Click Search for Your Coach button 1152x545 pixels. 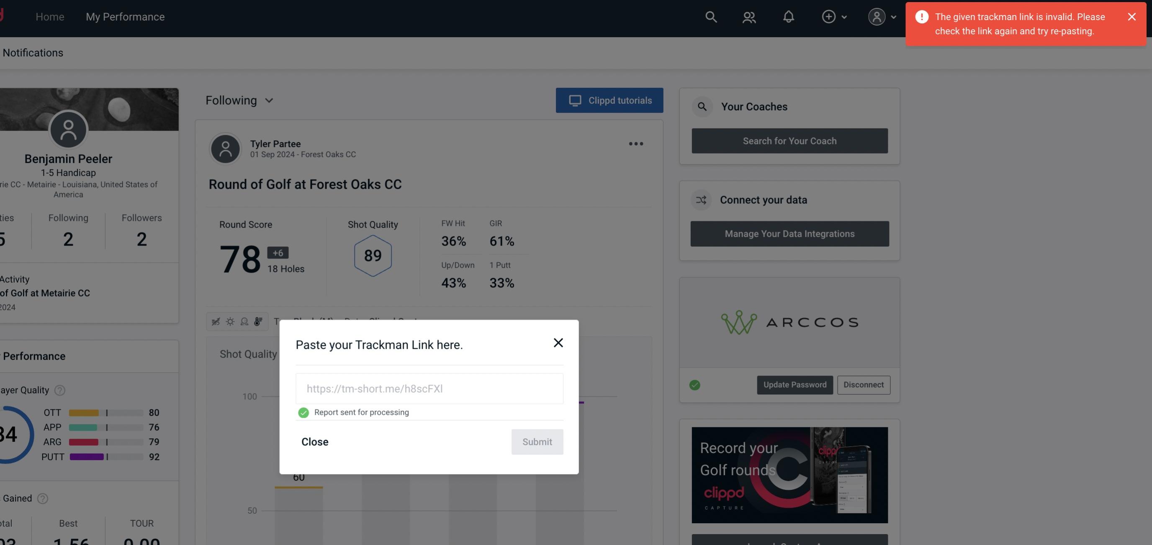(790, 140)
